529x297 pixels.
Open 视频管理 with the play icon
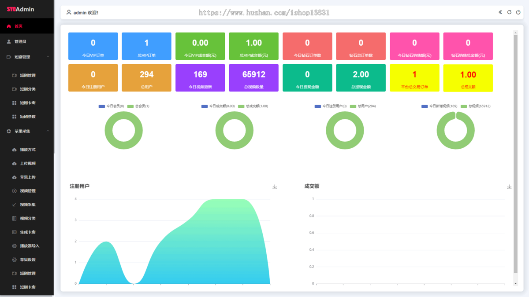pyautogui.click(x=27, y=191)
